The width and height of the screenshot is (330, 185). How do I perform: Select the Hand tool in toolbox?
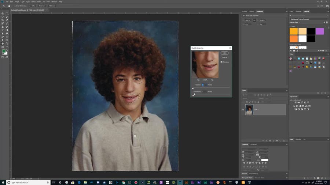point(3,44)
